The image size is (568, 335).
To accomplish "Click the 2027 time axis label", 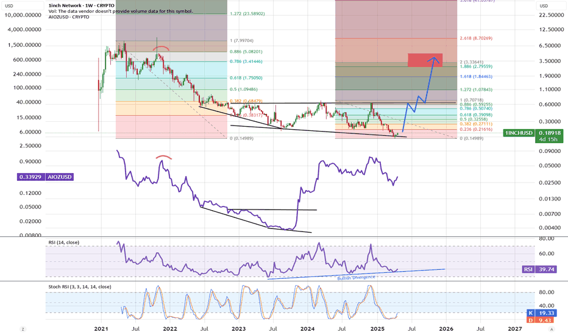I will click(x=515, y=329).
